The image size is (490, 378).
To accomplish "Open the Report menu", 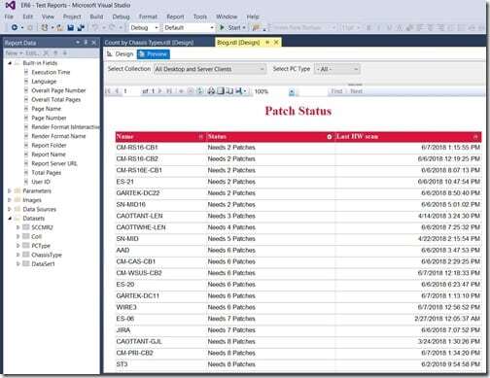I will pos(175,17).
